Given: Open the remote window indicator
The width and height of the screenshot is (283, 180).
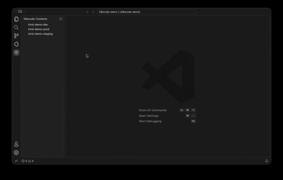Looking at the screenshot, I should pos(16,161).
